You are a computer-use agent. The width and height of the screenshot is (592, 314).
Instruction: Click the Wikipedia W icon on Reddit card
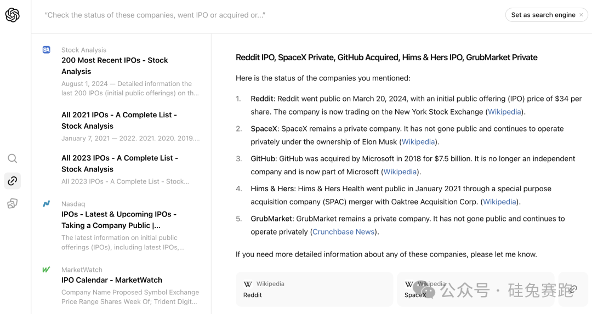(248, 284)
